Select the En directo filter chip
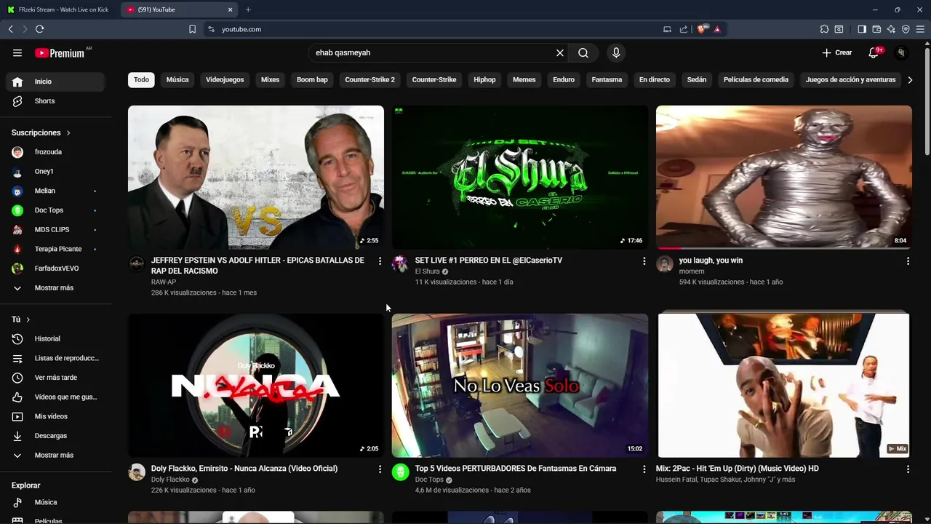This screenshot has width=931, height=524. [x=655, y=79]
